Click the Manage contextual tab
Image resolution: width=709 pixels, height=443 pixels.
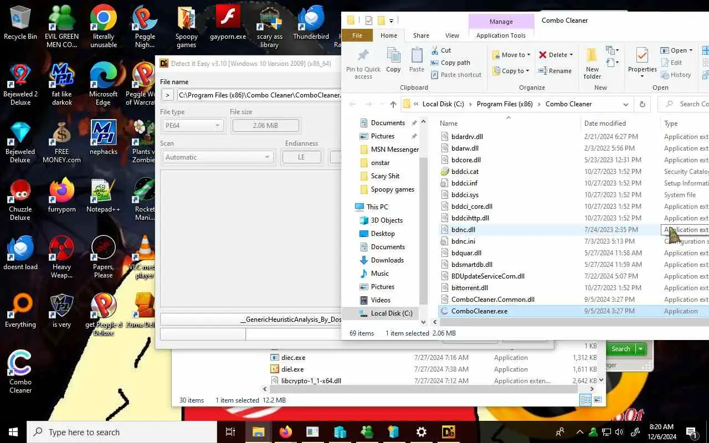[x=501, y=22]
